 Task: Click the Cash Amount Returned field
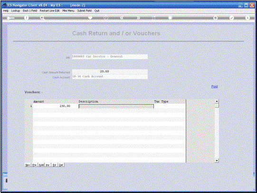coord(110,71)
